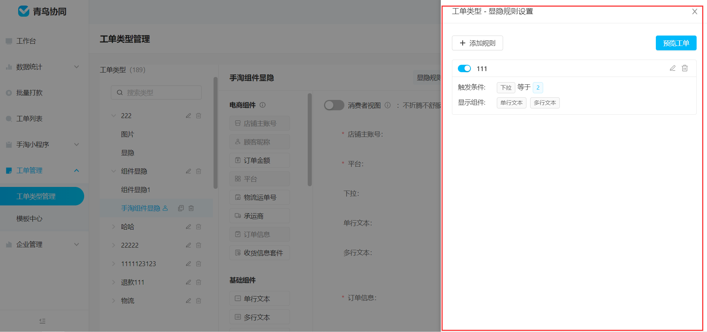
Task: Click the 多行文本 display component tag
Action: pyautogui.click(x=545, y=103)
